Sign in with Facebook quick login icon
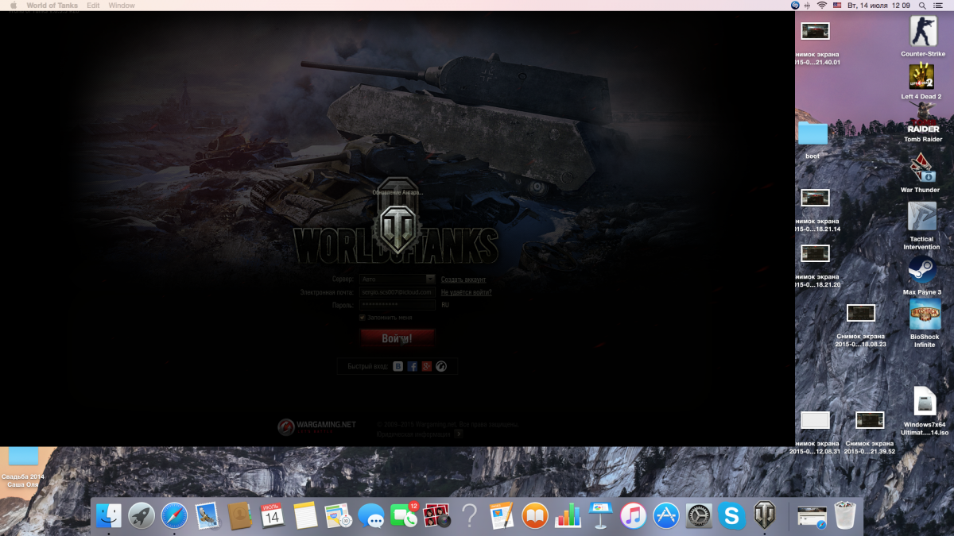 click(x=412, y=366)
